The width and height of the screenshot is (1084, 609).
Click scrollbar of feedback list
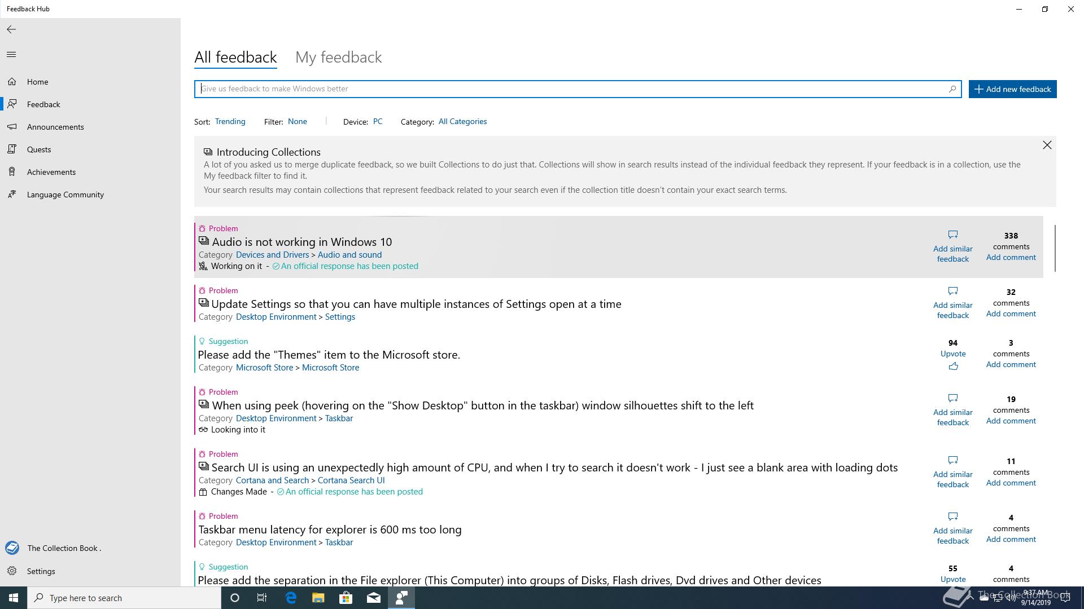tap(1055, 248)
